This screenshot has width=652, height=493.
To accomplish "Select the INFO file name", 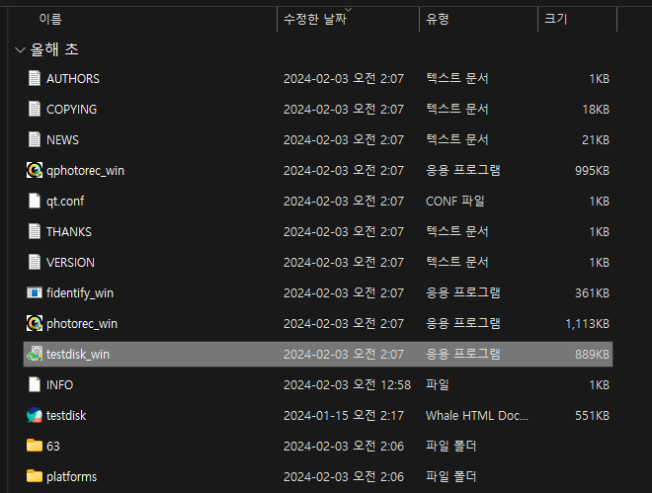I will coord(60,385).
